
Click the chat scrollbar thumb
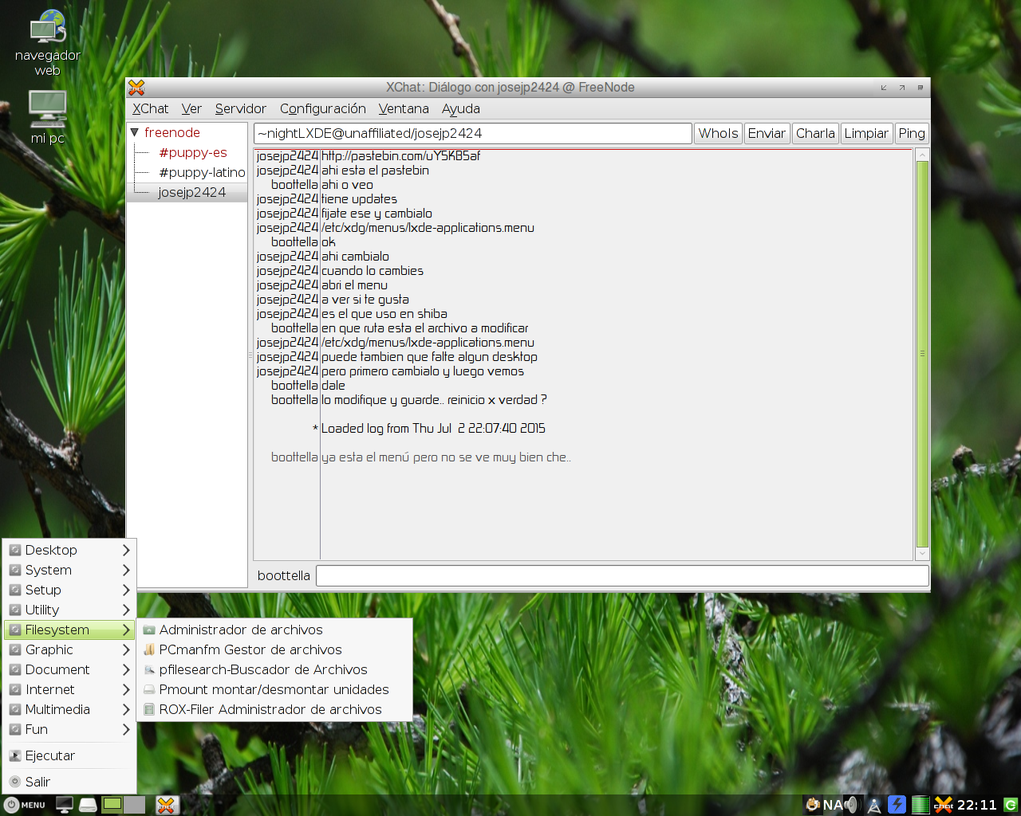pyautogui.click(x=923, y=354)
